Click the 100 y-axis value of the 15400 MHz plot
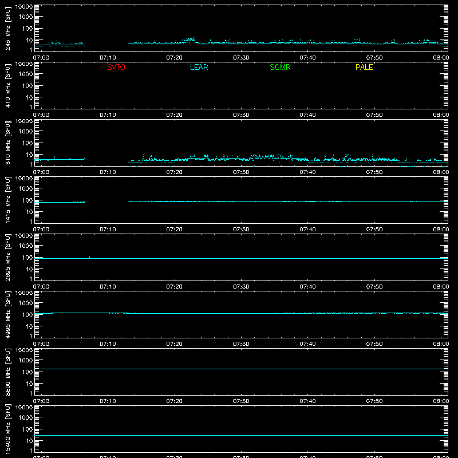This screenshot has width=458, height=458. click(27, 429)
